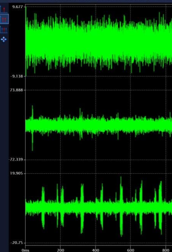Click the 800 time axis tick
Viewport: 172px width, 252px height.
click(165, 250)
